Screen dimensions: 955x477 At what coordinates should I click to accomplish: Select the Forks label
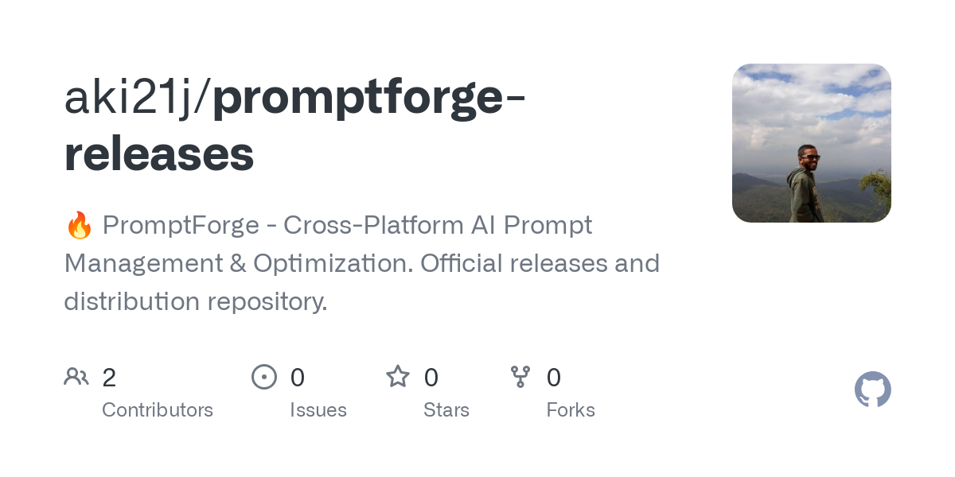(571, 410)
